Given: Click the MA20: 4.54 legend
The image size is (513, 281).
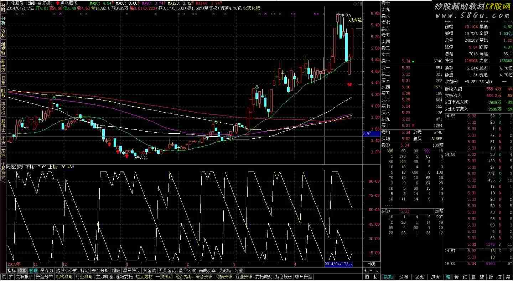Looking at the screenshot, I should pos(102,3).
